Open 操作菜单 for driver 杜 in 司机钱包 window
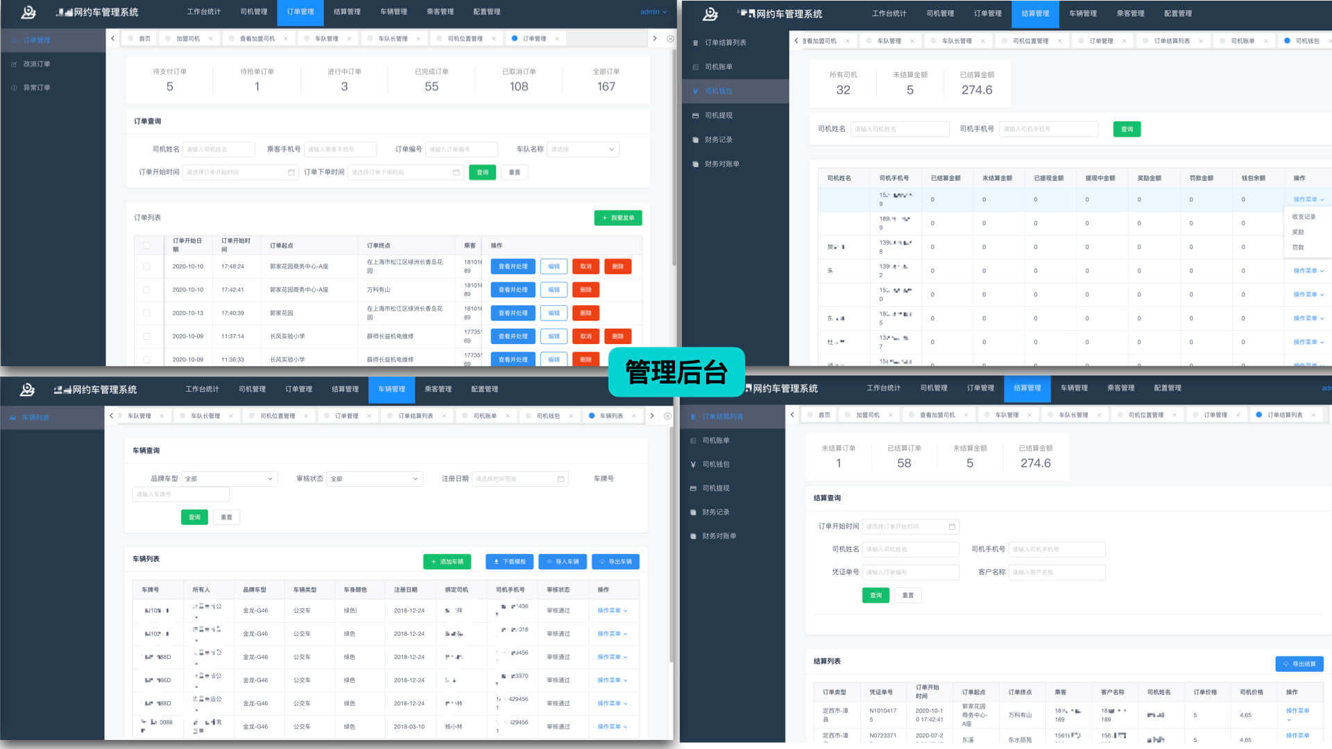 click(x=1308, y=342)
